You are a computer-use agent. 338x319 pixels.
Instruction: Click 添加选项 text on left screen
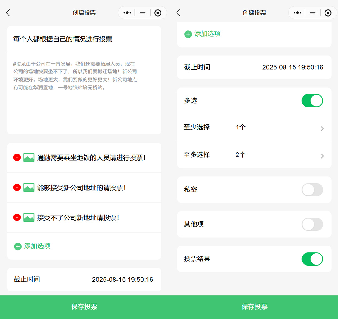tap(37, 246)
